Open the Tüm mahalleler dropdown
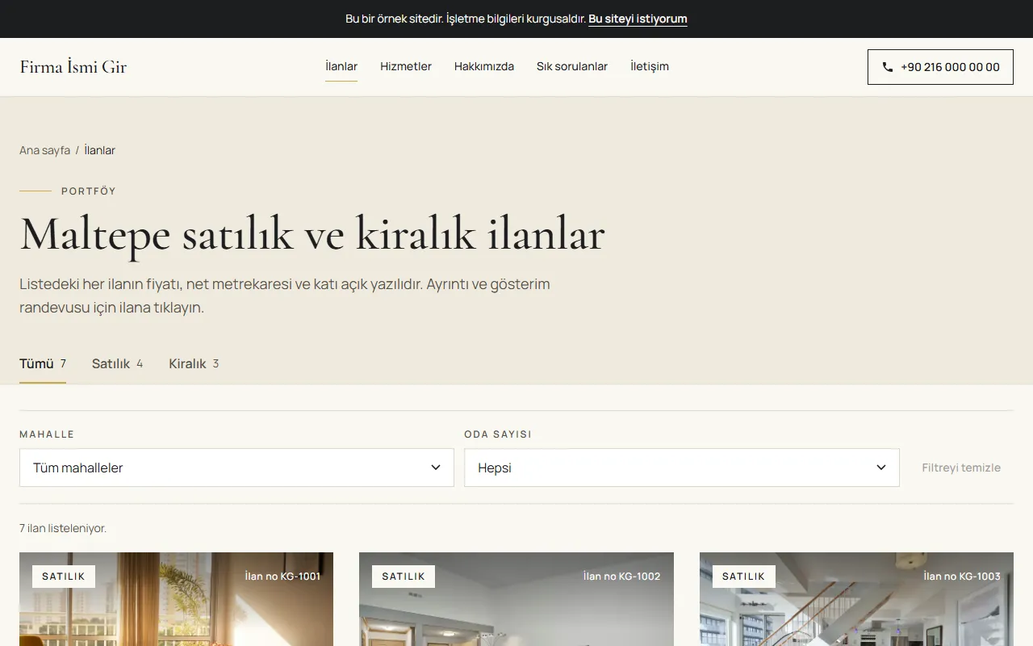The width and height of the screenshot is (1033, 646). tap(236, 468)
